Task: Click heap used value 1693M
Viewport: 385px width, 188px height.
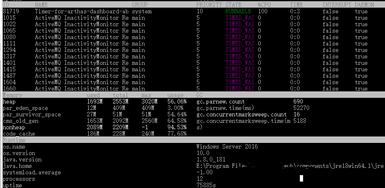Action: click(94, 101)
